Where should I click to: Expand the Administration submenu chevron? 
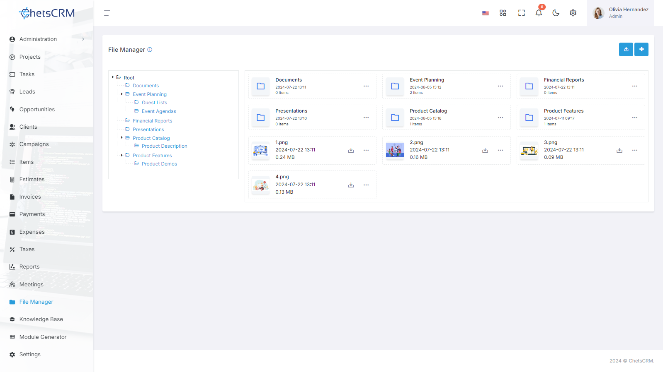tap(83, 39)
